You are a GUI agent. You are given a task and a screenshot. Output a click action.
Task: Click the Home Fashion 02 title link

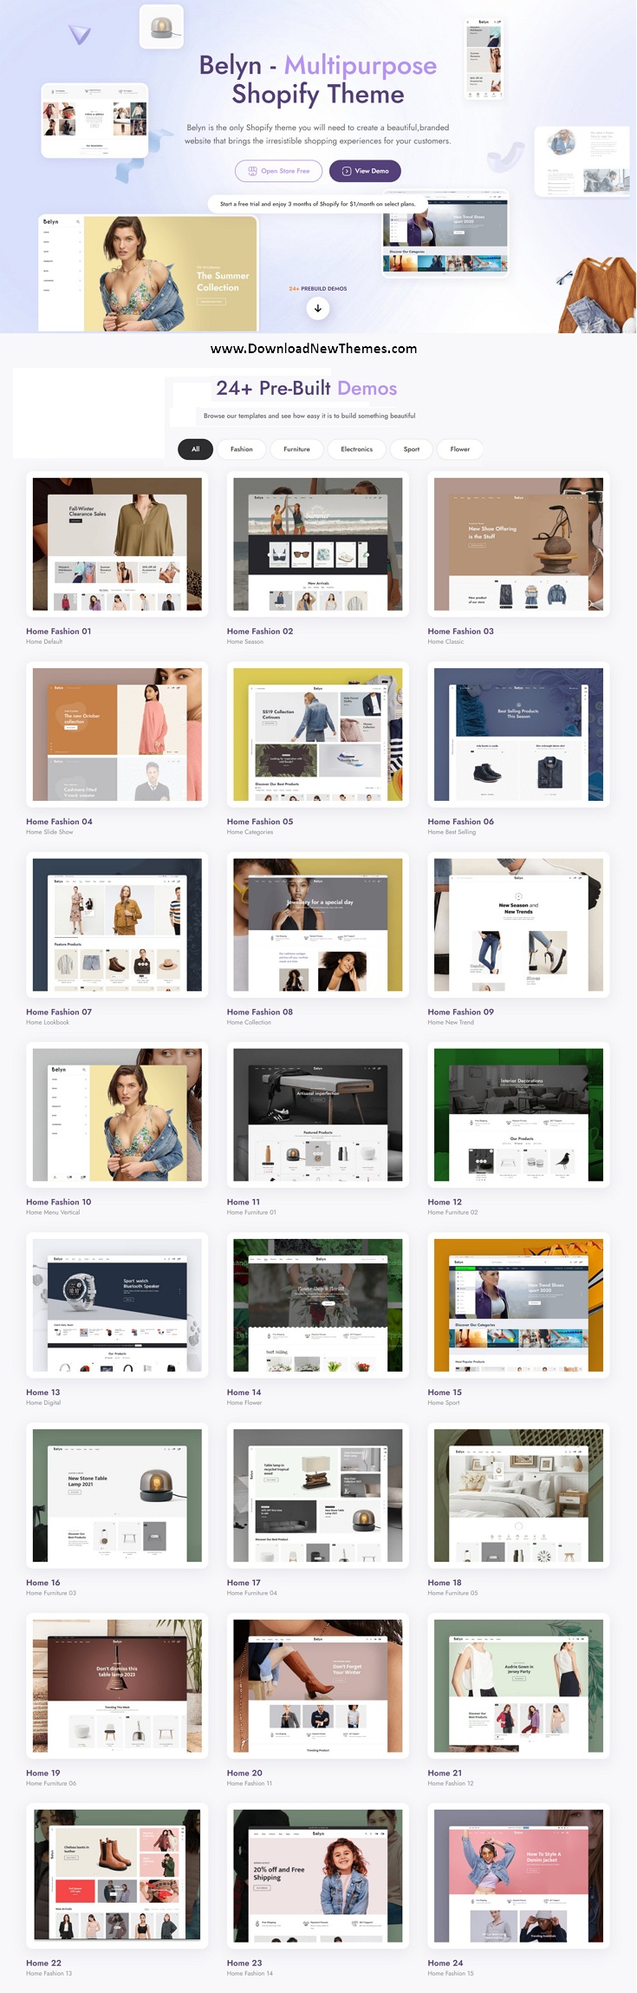260,632
